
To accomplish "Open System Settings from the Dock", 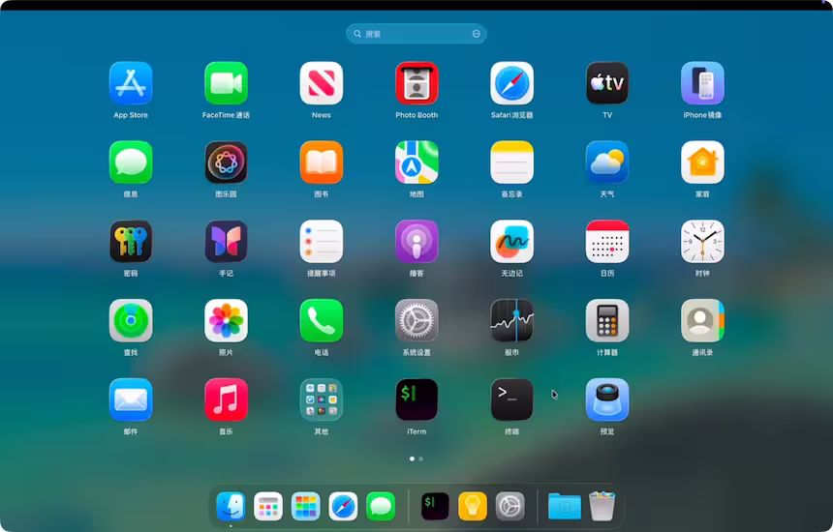I will pyautogui.click(x=510, y=506).
